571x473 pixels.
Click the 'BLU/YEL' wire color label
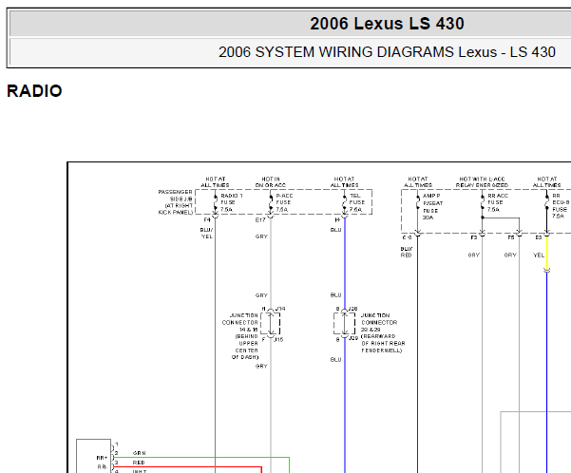206,233
